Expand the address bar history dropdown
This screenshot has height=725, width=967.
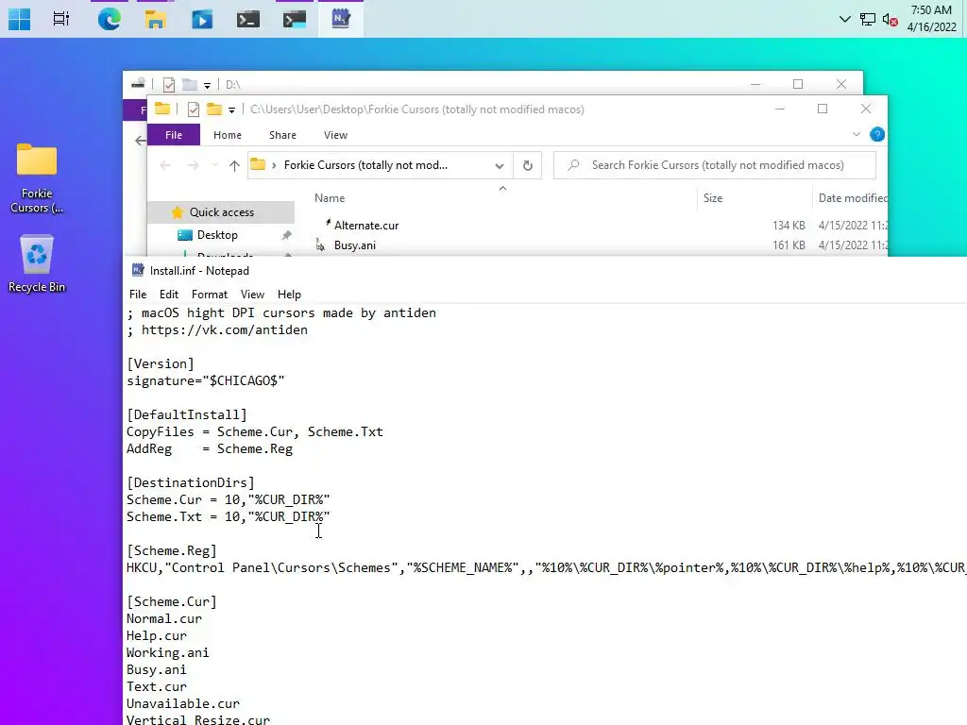(500, 165)
